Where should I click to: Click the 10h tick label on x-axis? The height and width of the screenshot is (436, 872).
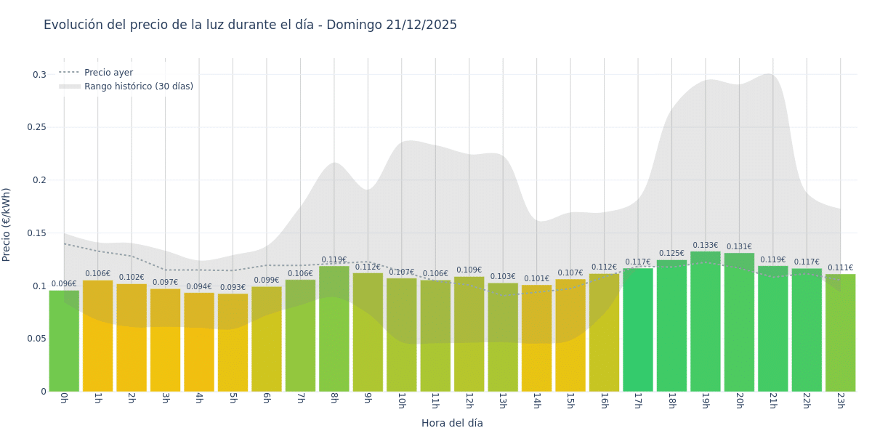(401, 401)
